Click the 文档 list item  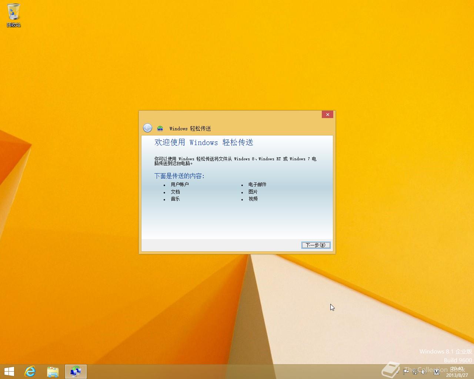point(175,192)
